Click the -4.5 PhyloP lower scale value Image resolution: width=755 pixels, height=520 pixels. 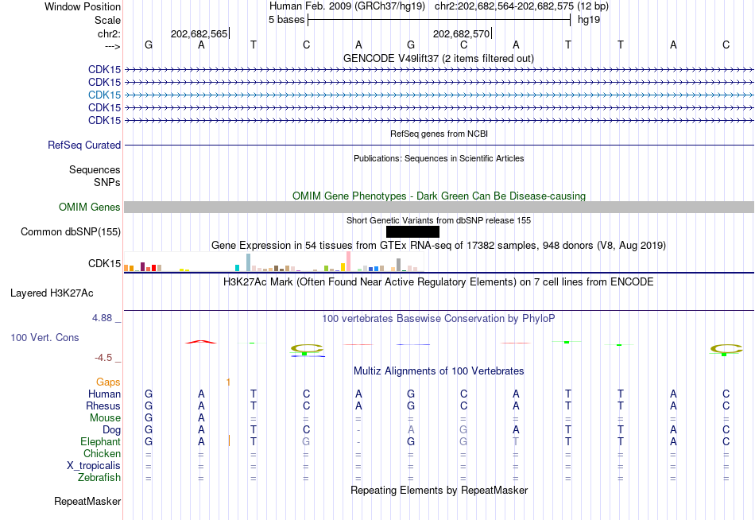click(x=103, y=358)
